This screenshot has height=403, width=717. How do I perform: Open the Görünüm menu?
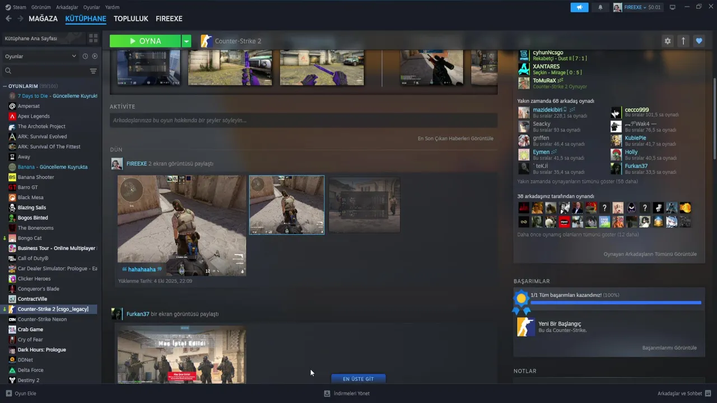point(41,7)
